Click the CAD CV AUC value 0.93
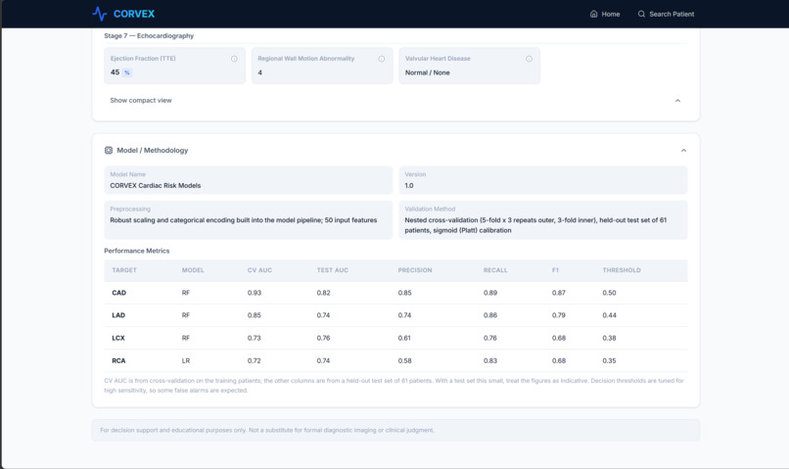Screen dimensions: 789x469 pos(255,293)
